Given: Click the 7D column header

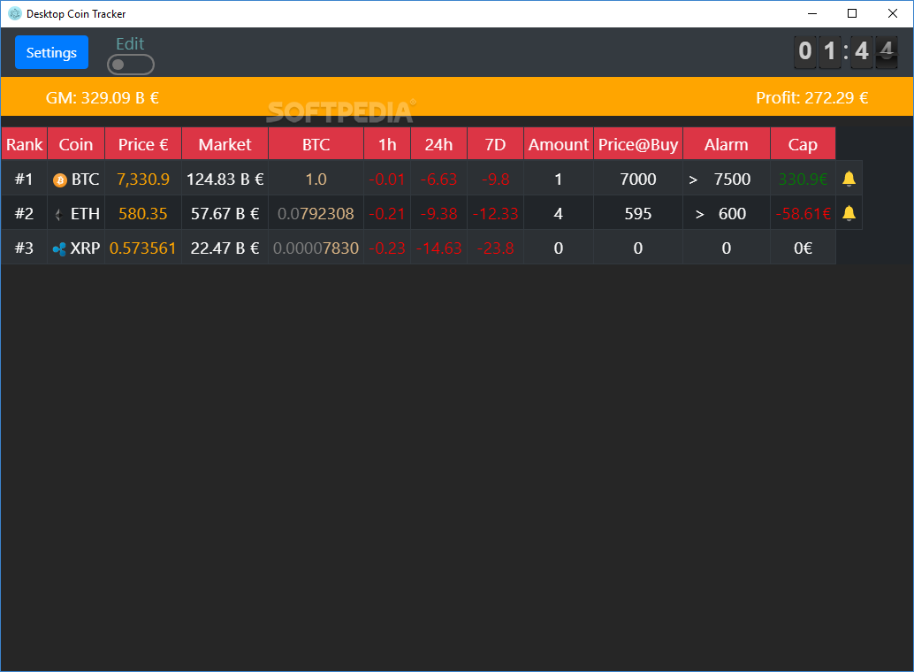Looking at the screenshot, I should [496, 144].
